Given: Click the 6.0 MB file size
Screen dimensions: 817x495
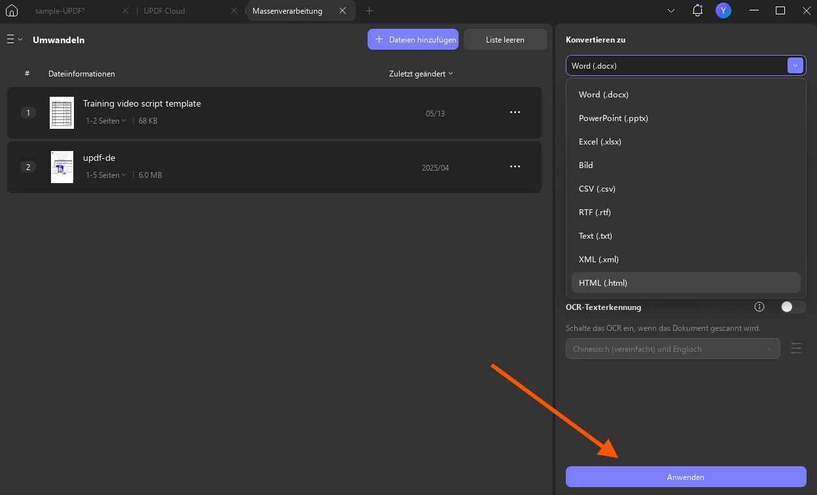Looking at the screenshot, I should click(150, 175).
